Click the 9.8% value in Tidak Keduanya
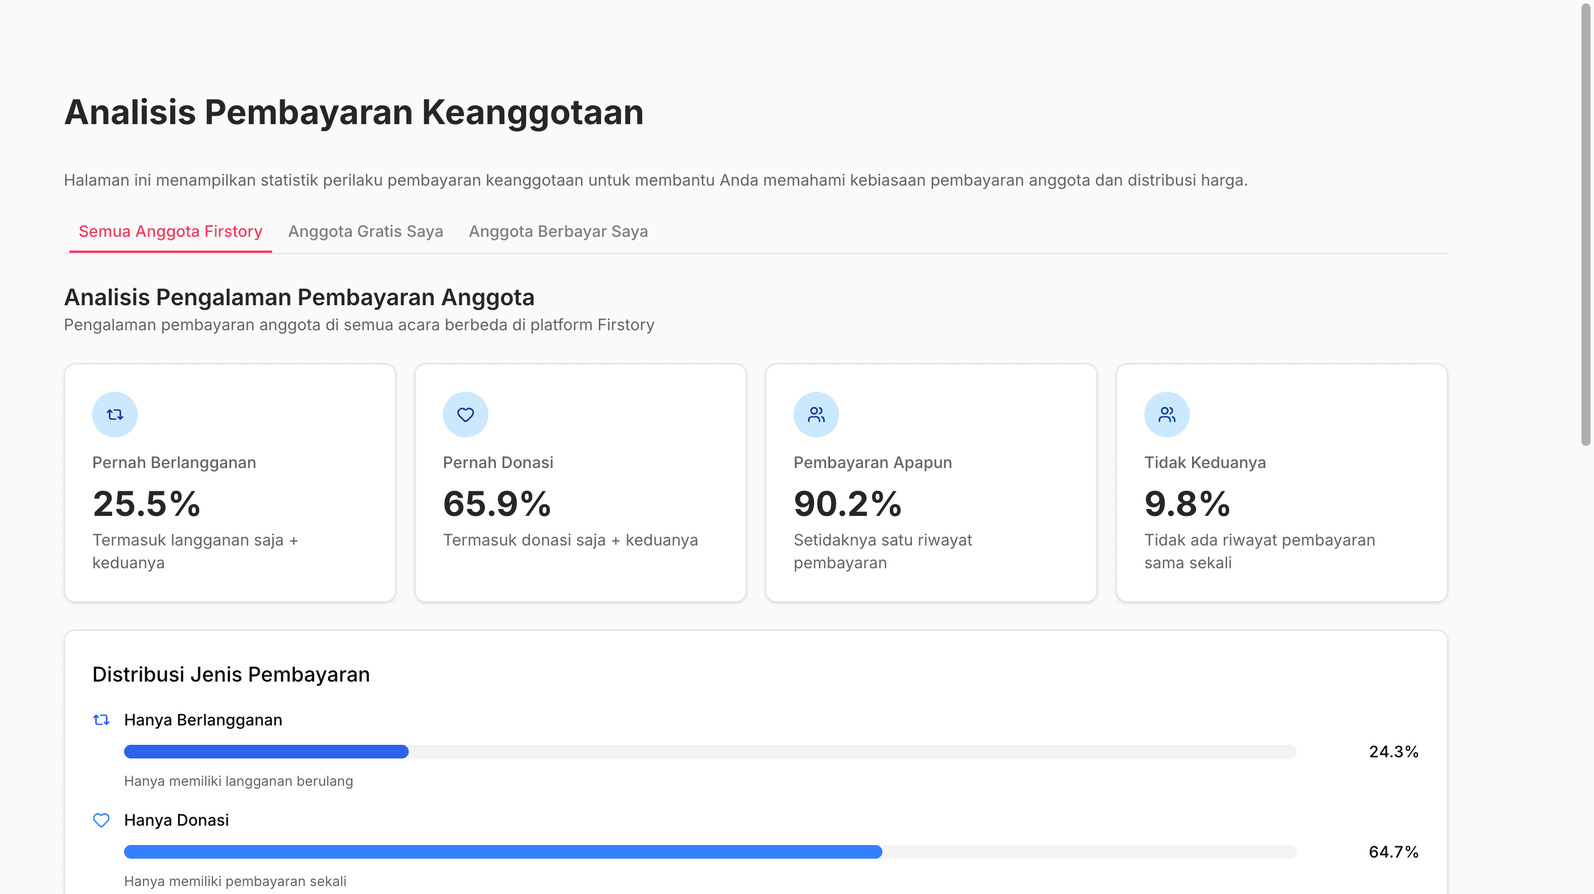The image size is (1594, 894). (x=1188, y=504)
